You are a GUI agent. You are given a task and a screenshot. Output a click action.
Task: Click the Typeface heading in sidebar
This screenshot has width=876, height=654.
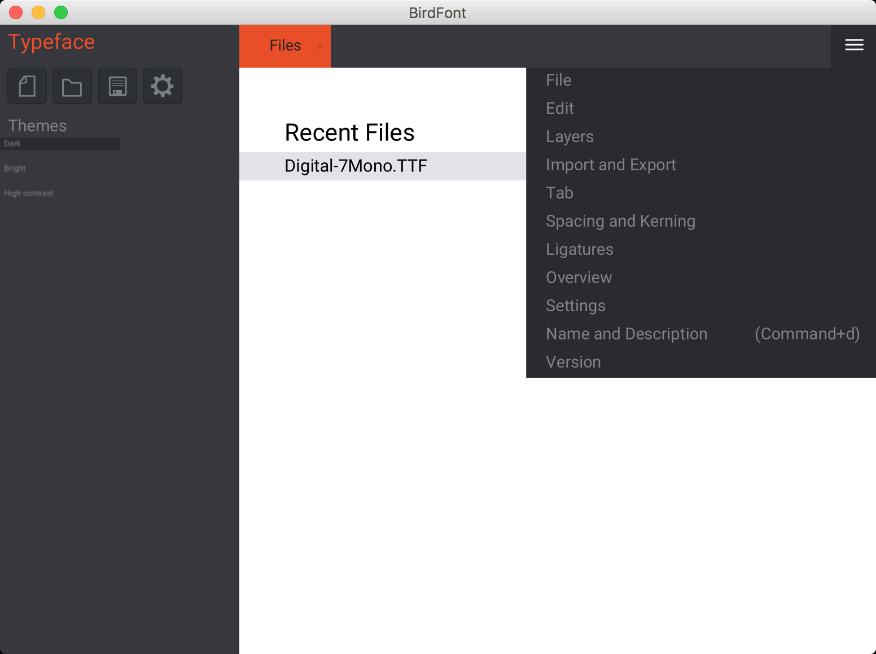pos(51,42)
